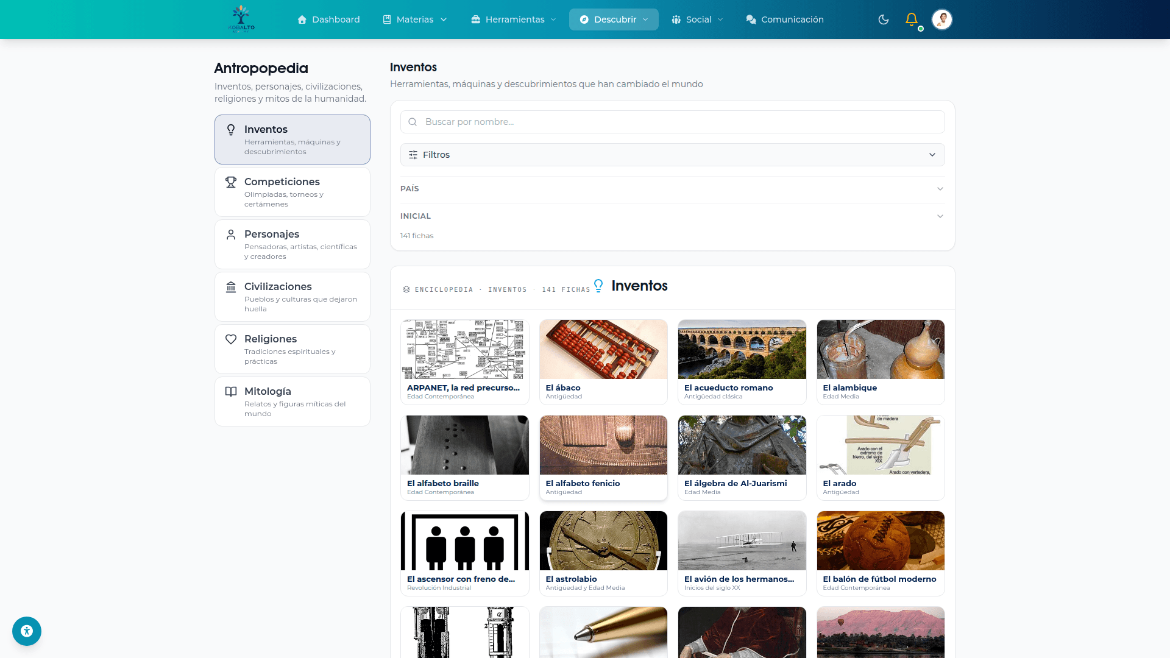This screenshot has width=1170, height=658.
Task: Click the Kobalto logo
Action: [241, 19]
